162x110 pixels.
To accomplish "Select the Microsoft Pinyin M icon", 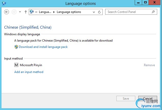I will click(17, 65).
